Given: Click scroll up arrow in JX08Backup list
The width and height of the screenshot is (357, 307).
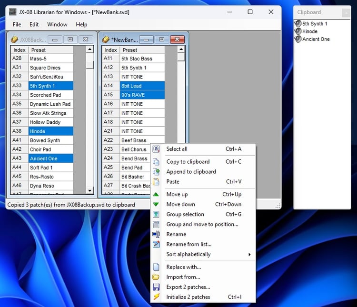Looking at the screenshot, I should (x=89, y=50).
